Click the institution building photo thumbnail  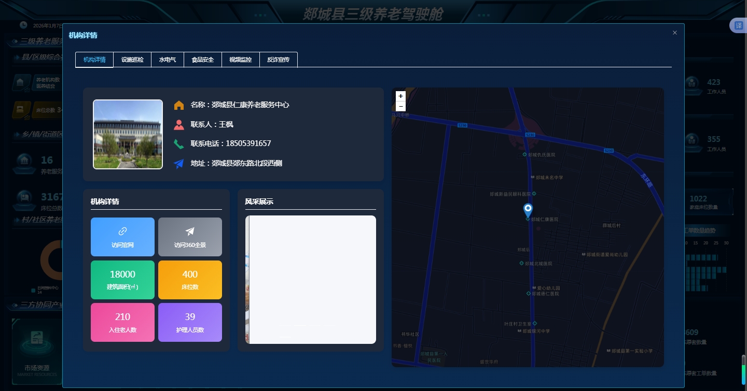128,134
